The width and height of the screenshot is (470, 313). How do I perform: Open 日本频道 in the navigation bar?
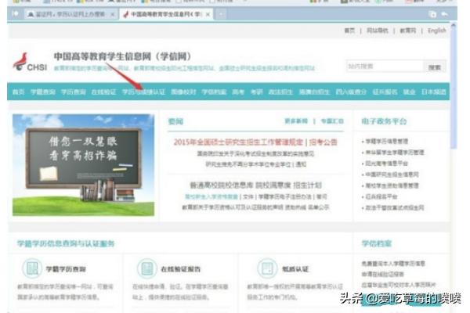pyautogui.click(x=433, y=92)
